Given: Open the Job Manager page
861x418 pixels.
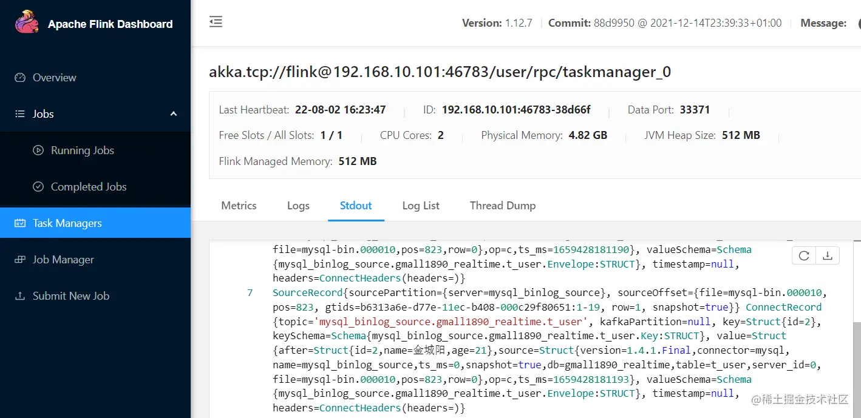Looking at the screenshot, I should (x=95, y=260).
